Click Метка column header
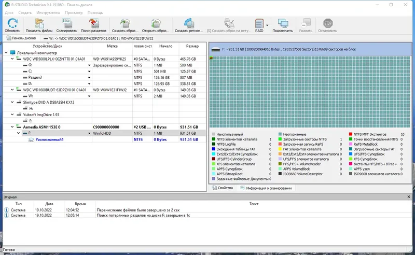Screen dimensions: 415x255 (x=112, y=46)
